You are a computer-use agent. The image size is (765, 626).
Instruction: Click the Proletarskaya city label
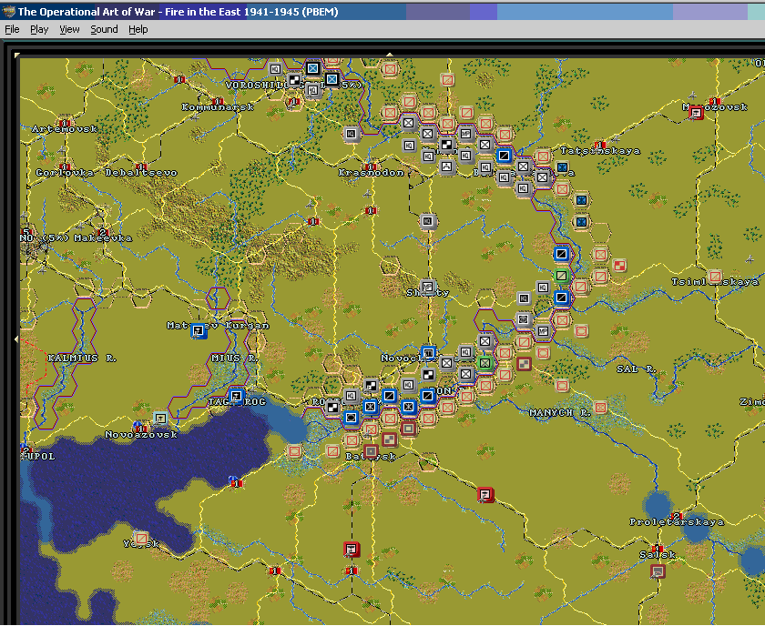click(x=677, y=522)
